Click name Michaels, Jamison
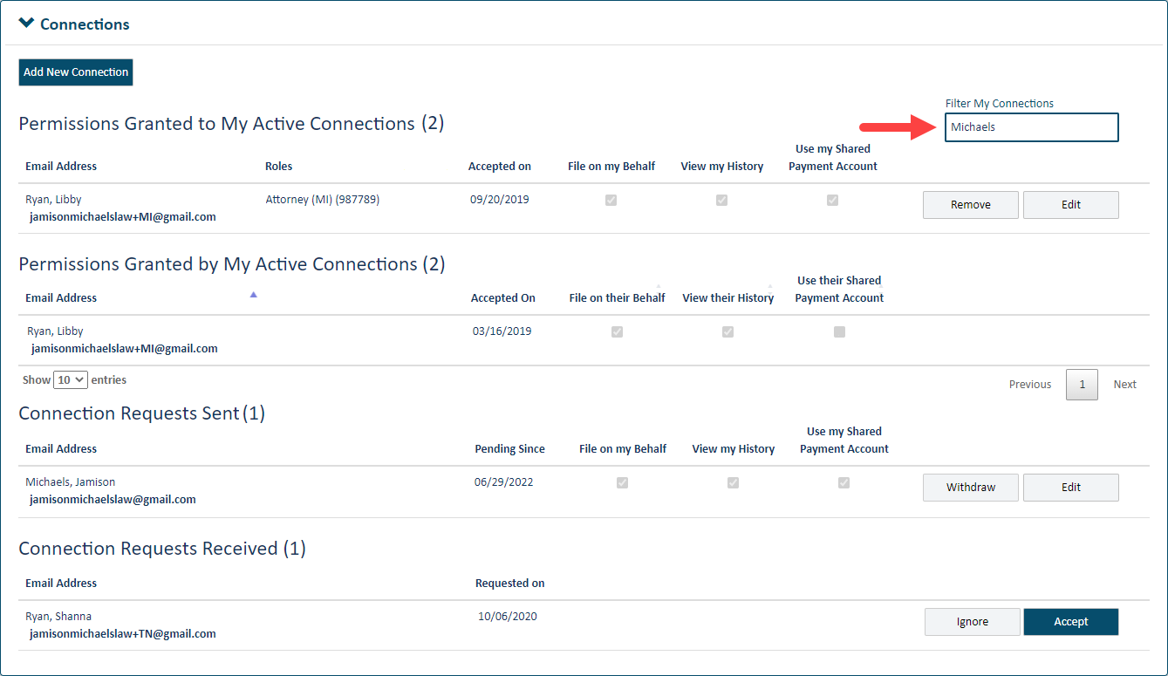The image size is (1168, 676). pos(71,482)
